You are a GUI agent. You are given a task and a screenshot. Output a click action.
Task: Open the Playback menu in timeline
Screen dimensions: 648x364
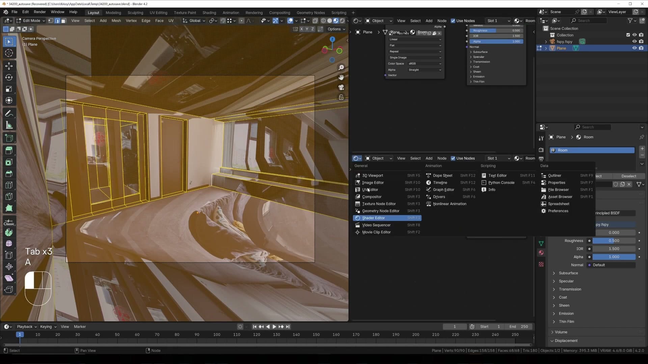pos(26,327)
